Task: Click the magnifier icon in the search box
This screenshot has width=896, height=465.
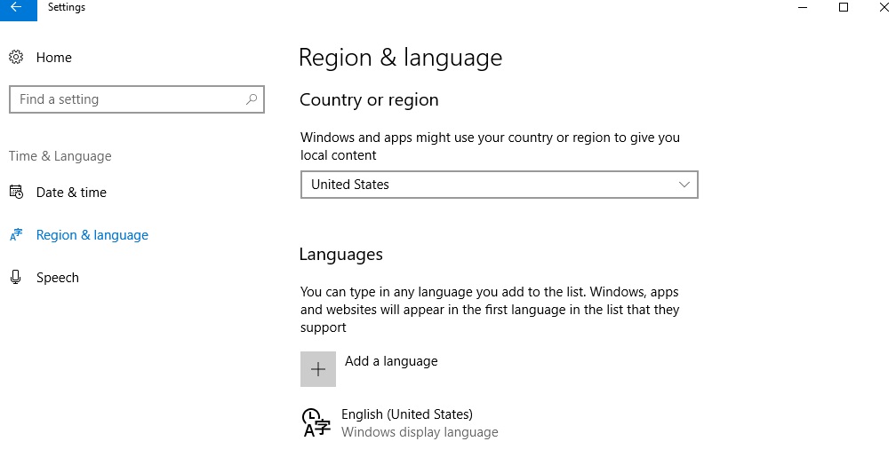Action: 252,99
